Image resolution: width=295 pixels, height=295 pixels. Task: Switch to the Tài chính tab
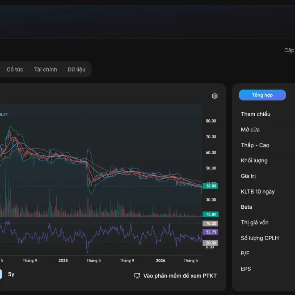click(46, 69)
